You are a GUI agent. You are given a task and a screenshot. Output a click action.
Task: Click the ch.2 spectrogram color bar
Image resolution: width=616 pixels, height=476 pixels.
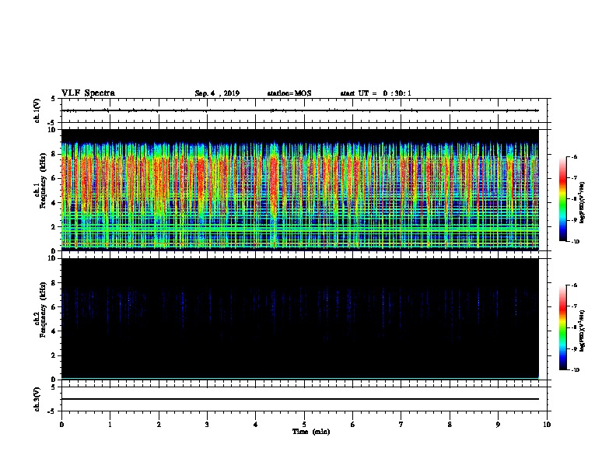click(563, 327)
